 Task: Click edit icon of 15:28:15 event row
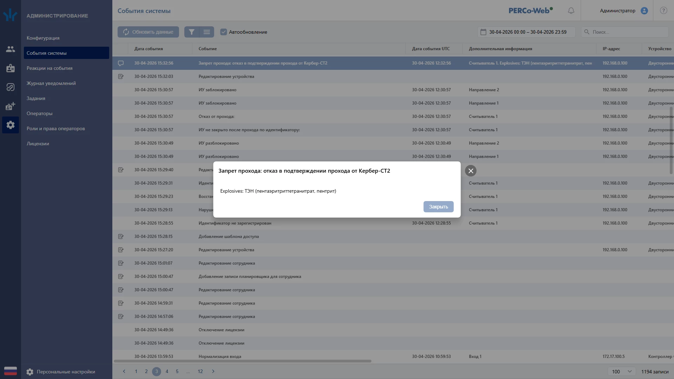pos(121,237)
